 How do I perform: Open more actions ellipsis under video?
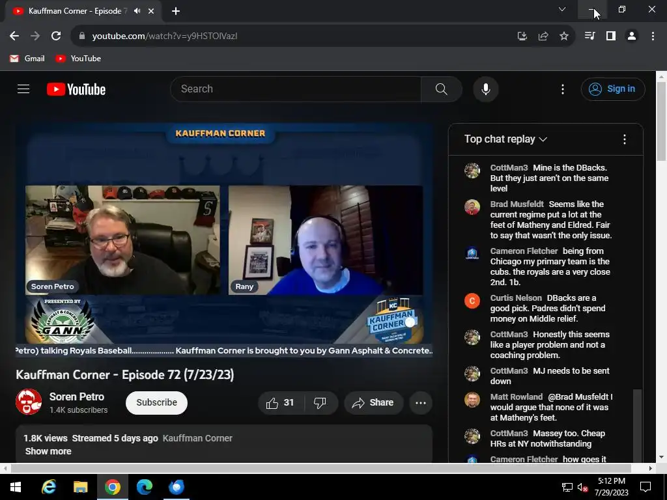pyautogui.click(x=421, y=402)
